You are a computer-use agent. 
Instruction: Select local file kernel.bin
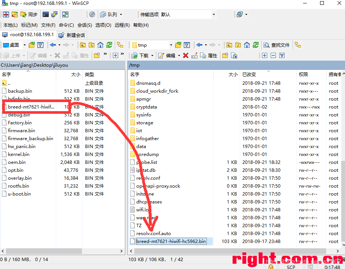point(19,154)
